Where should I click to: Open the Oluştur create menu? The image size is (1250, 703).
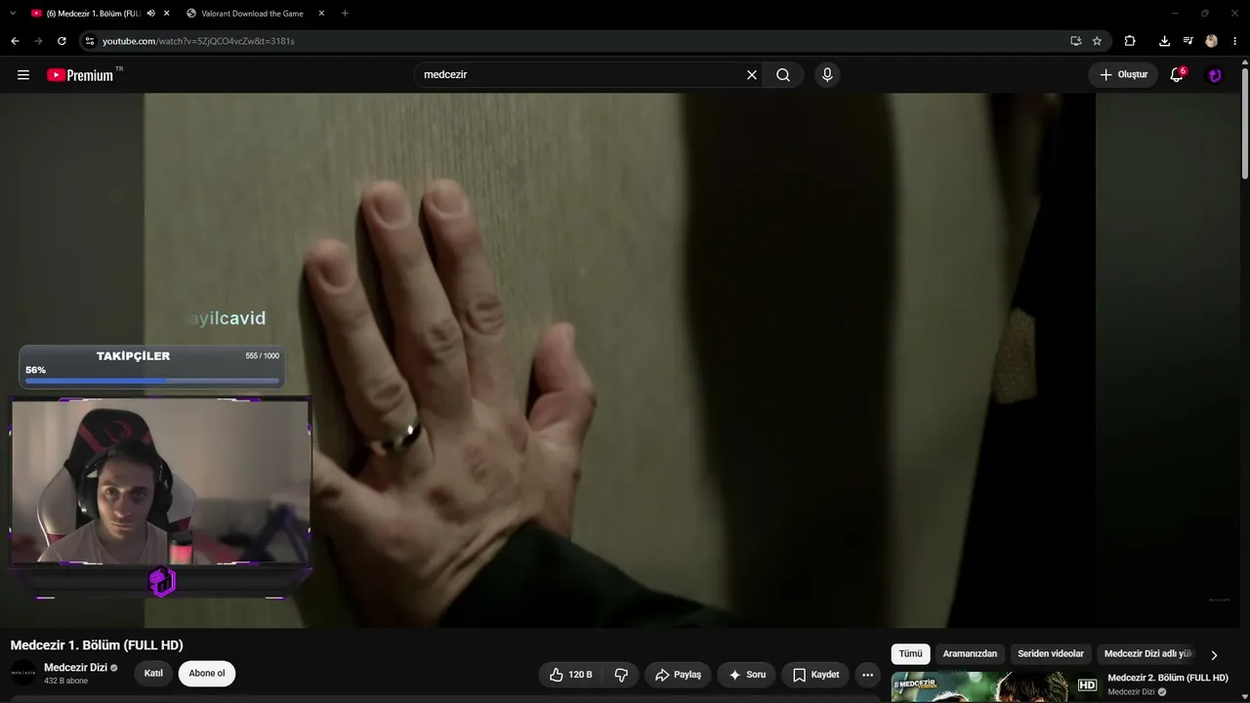coord(1124,75)
